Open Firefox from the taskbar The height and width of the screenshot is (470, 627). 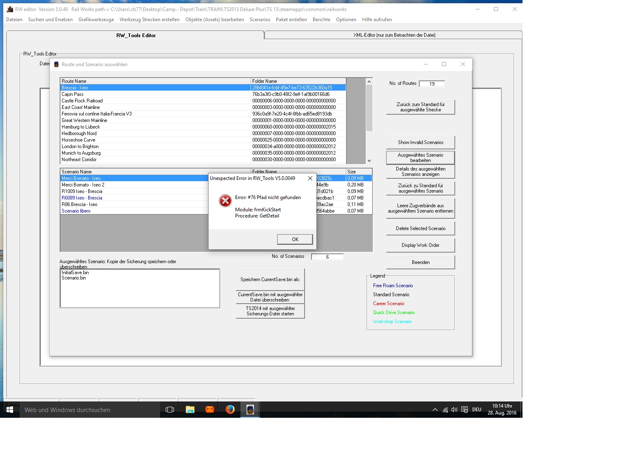coord(230,410)
